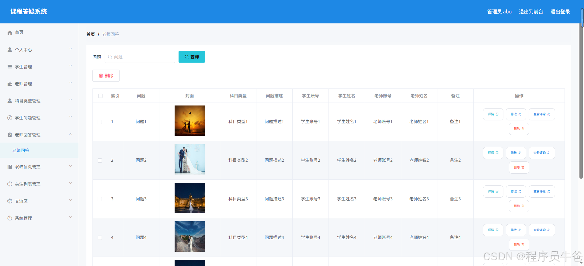The image size is (584, 266).
Task: Open 详情 for row 问题1
Action: coord(493,114)
